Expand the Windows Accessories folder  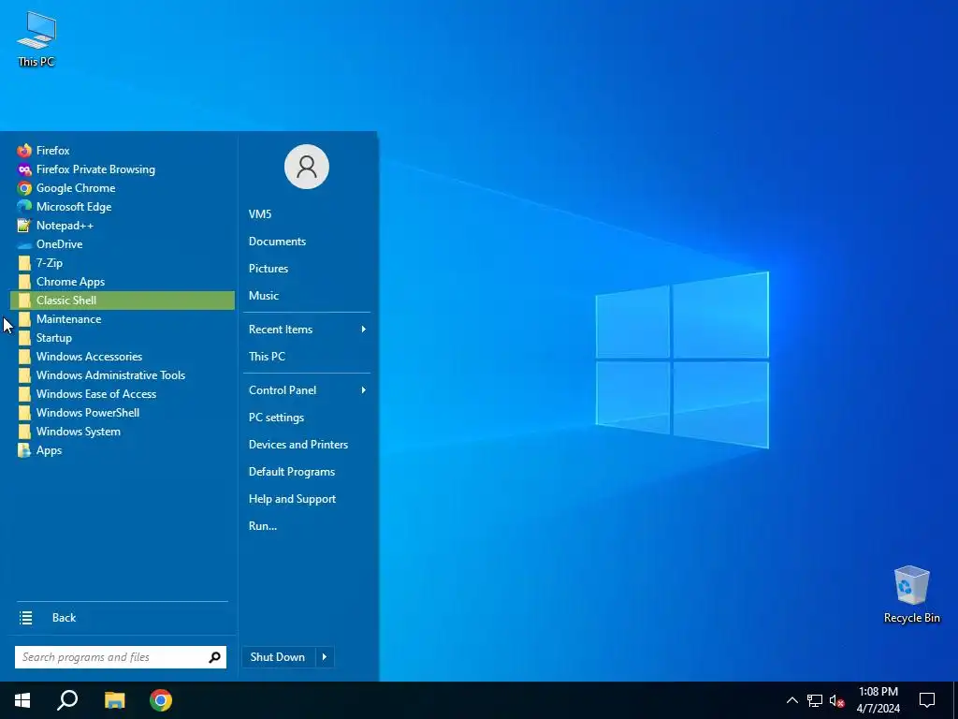coord(123,357)
